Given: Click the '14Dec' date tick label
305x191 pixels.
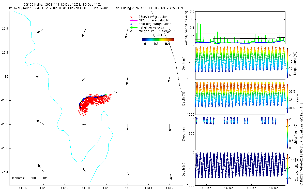Looking at the screenshot, I should pyautogui.click(x=229, y=188).
